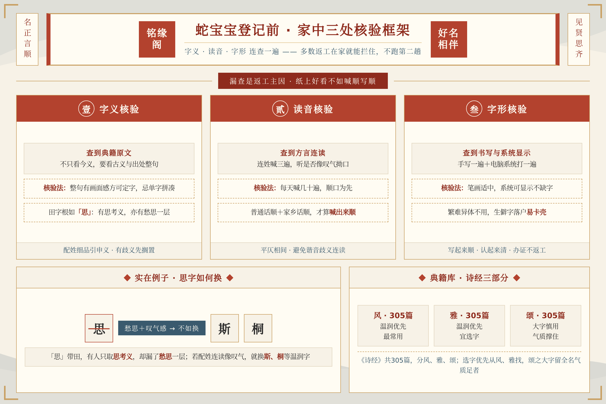Click 核验法 每天喊几十遍 顺口为先
Viewport: 606px width, 404px height.
(x=303, y=188)
